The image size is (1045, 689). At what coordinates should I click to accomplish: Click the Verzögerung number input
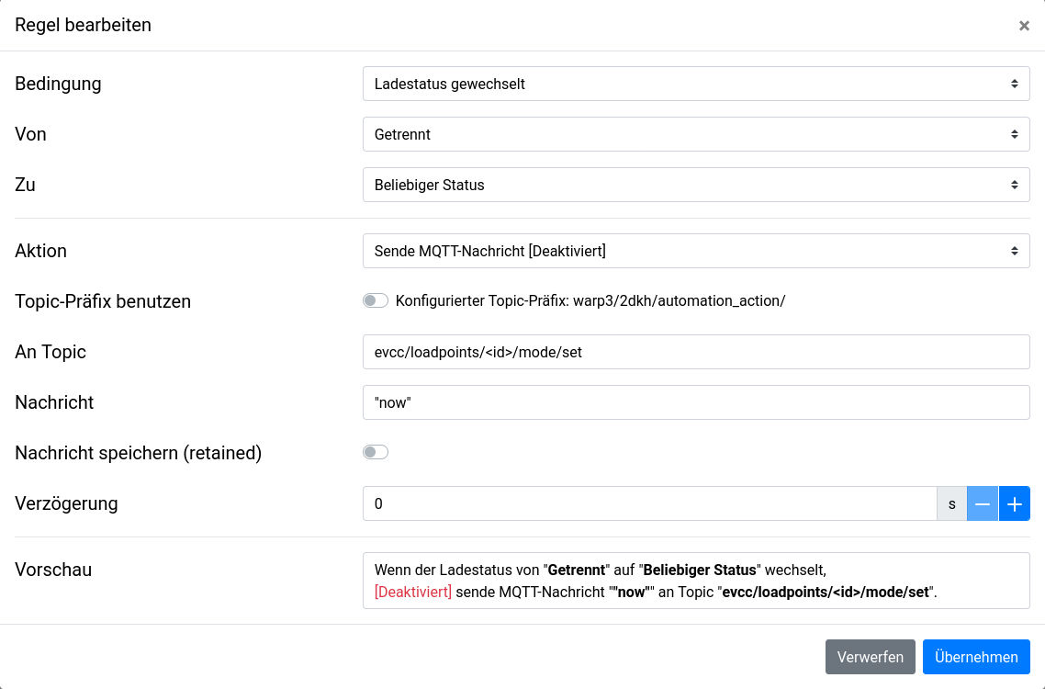pyautogui.click(x=649, y=503)
